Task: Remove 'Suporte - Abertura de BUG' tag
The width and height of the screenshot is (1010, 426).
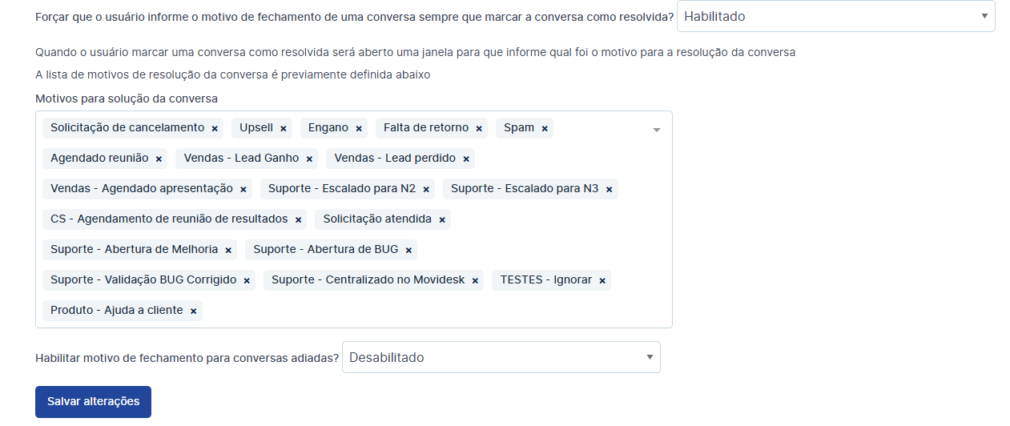Action: click(x=408, y=251)
